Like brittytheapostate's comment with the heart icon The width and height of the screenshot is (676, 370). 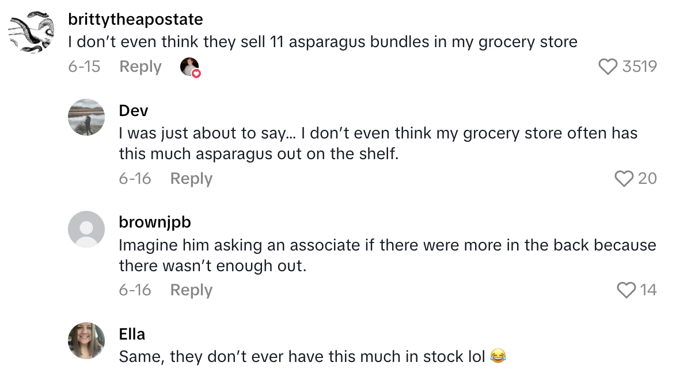click(609, 67)
